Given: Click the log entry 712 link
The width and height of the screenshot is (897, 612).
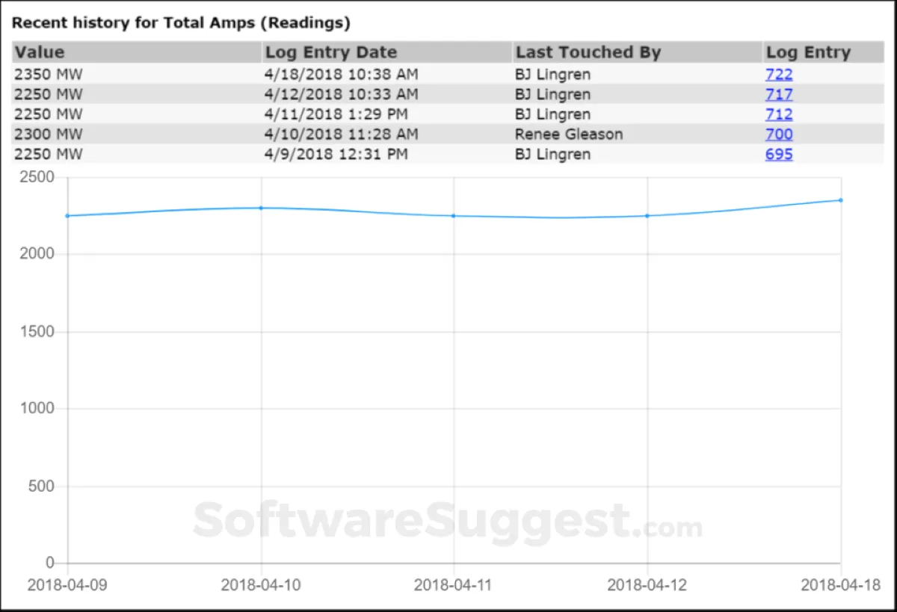Looking at the screenshot, I should [x=778, y=114].
